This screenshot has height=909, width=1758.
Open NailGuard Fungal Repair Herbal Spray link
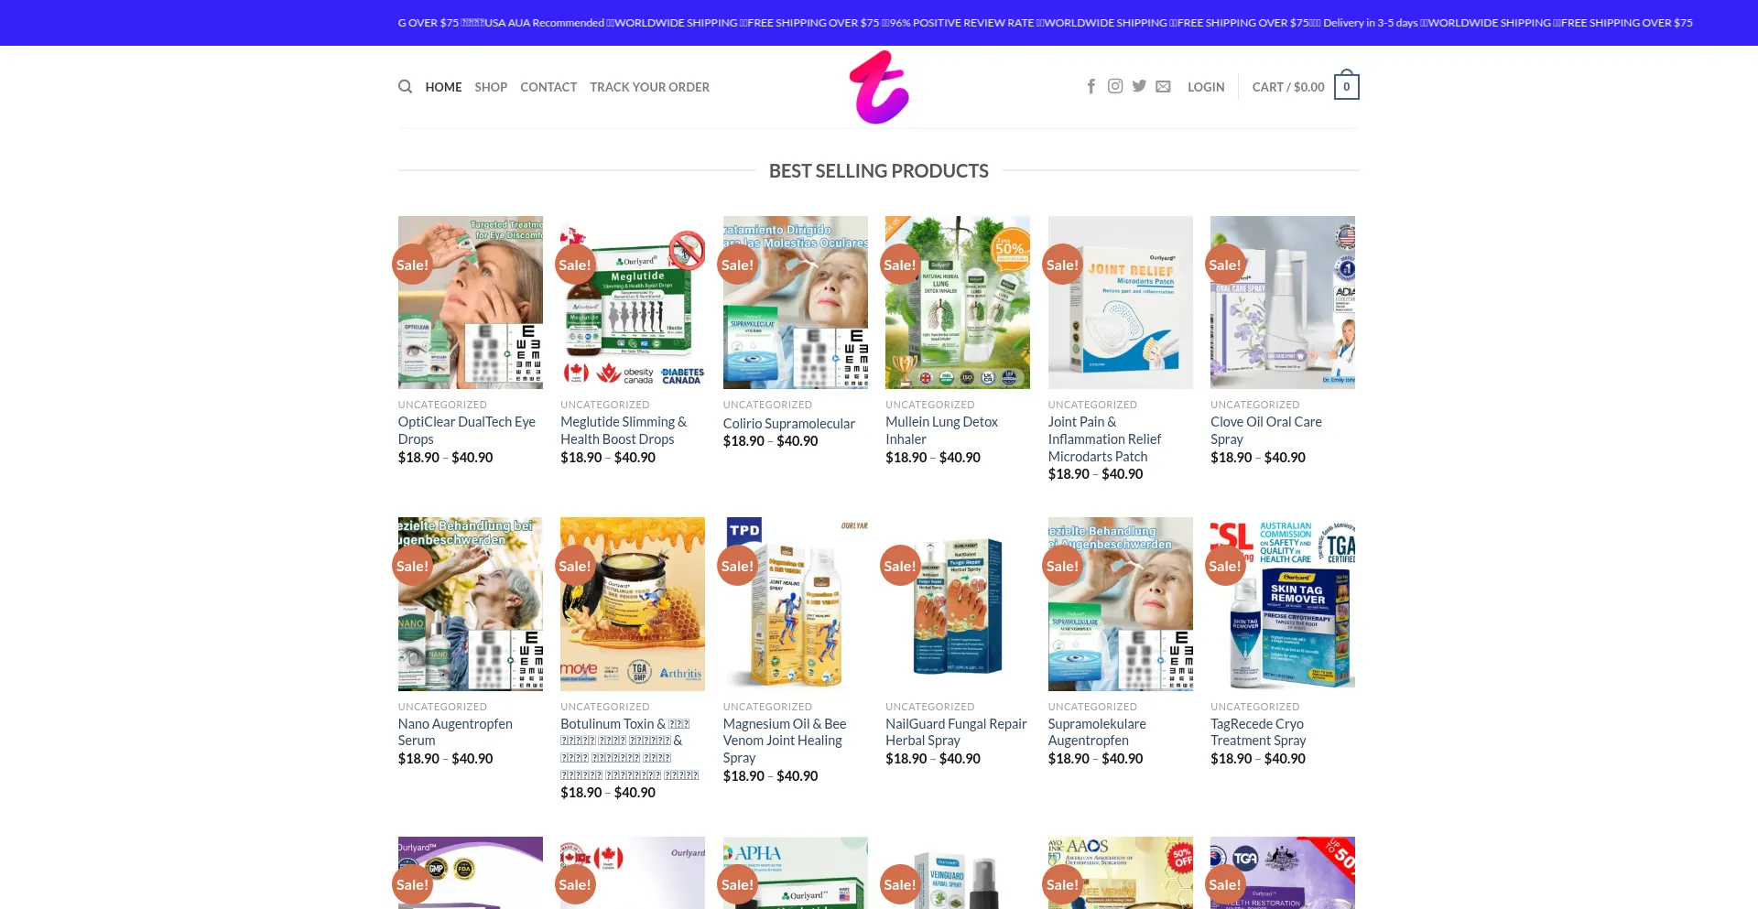956,732
